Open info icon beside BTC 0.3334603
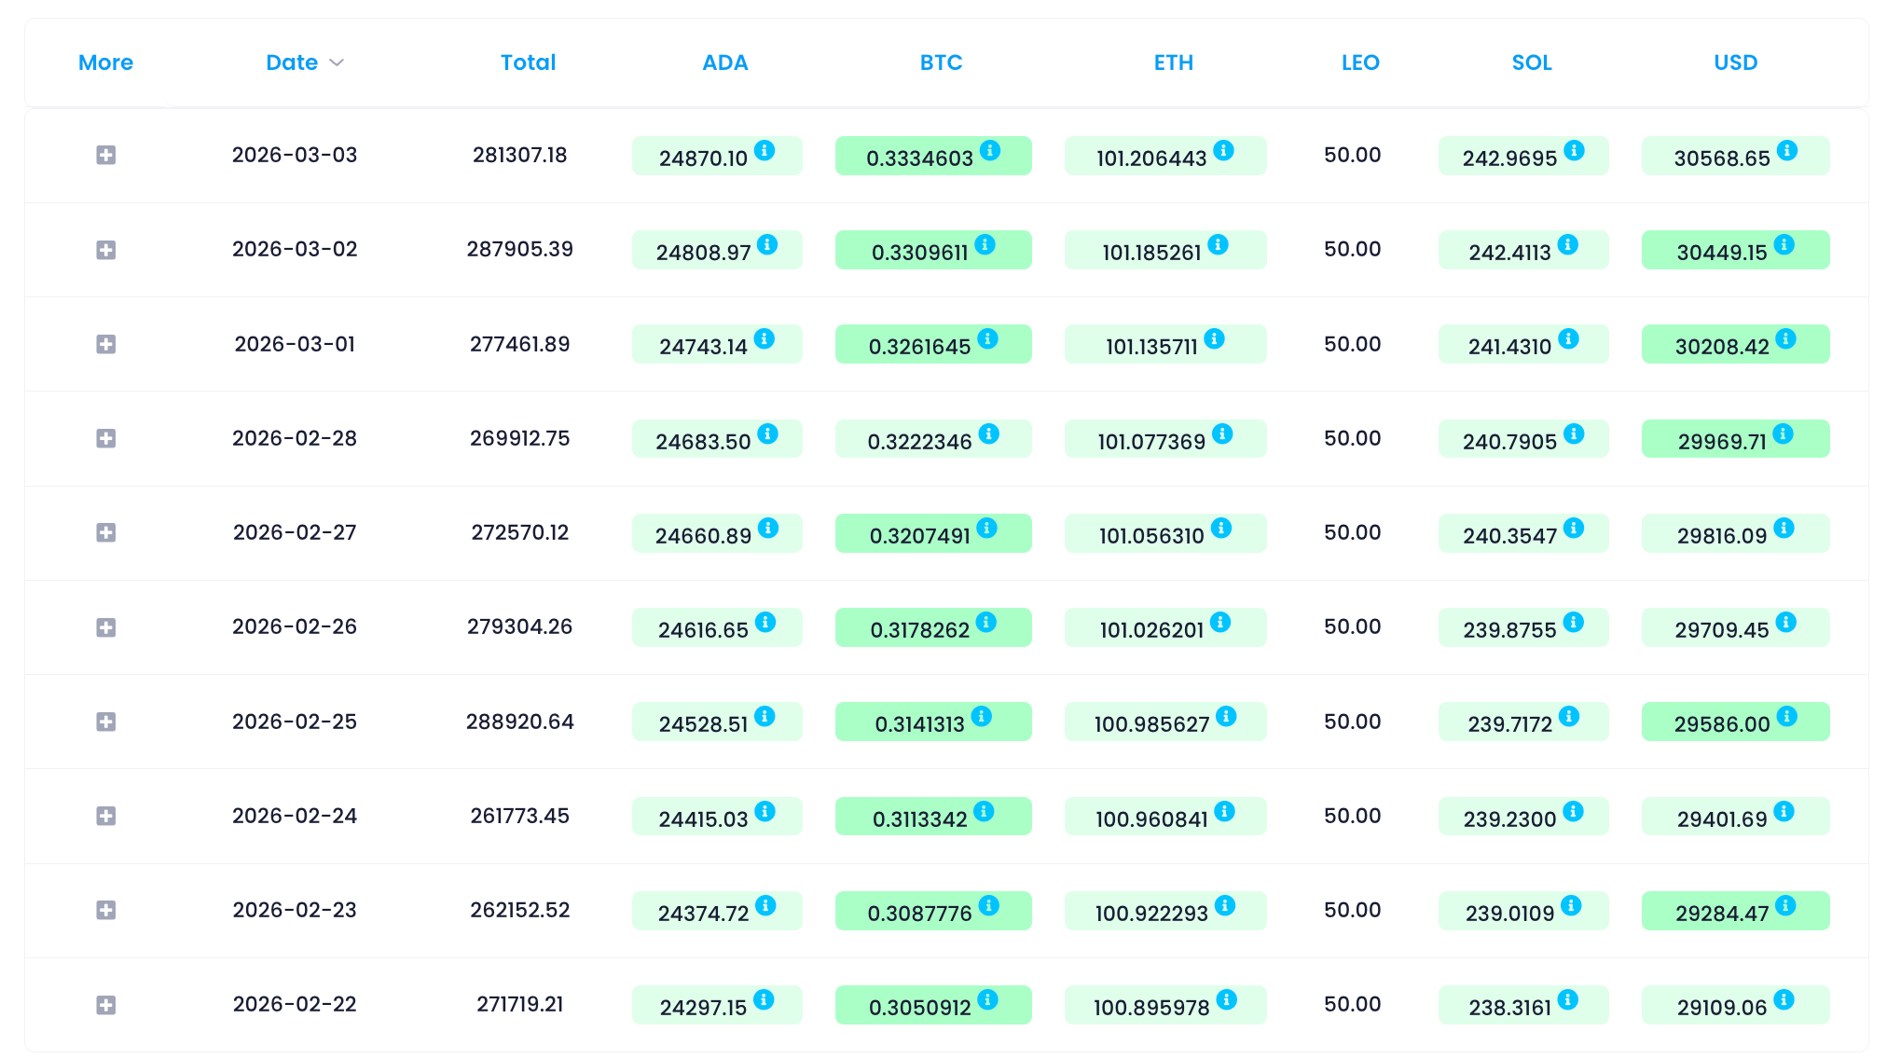 coord(990,150)
